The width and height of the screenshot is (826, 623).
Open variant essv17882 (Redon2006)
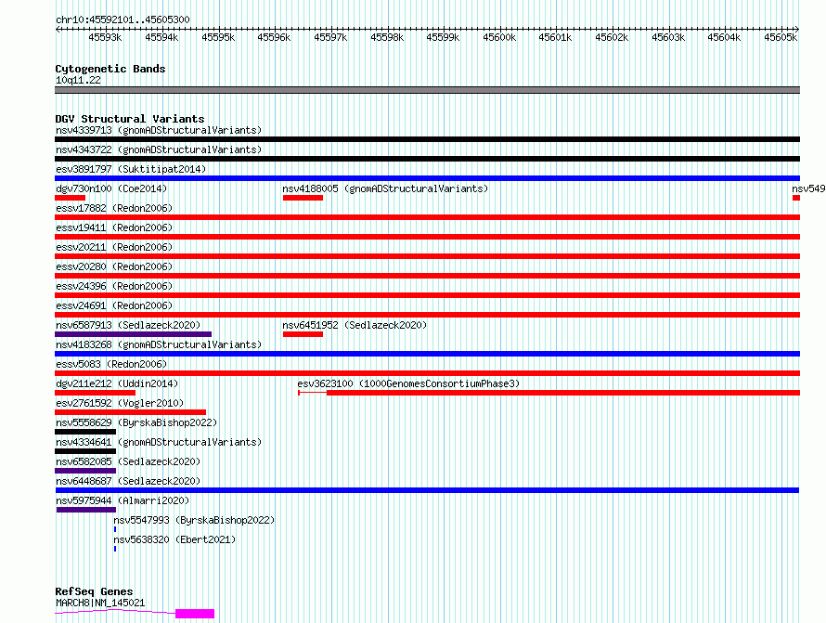[x=114, y=208]
